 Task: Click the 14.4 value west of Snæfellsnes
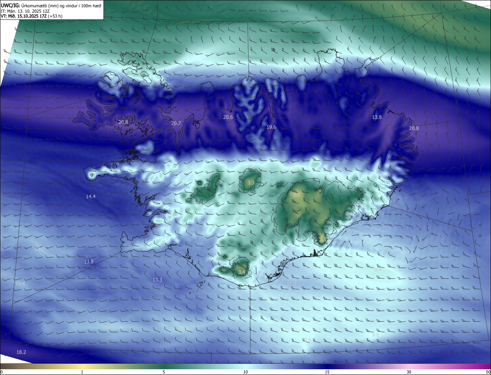(x=91, y=196)
